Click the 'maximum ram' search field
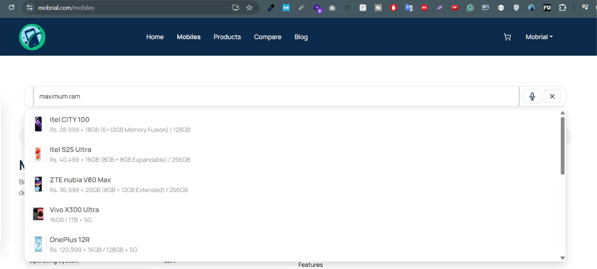597x269 pixels. tap(276, 96)
